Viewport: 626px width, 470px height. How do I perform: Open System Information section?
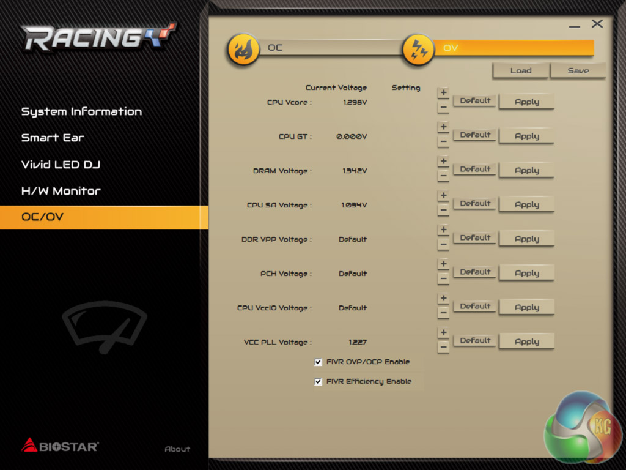81,111
